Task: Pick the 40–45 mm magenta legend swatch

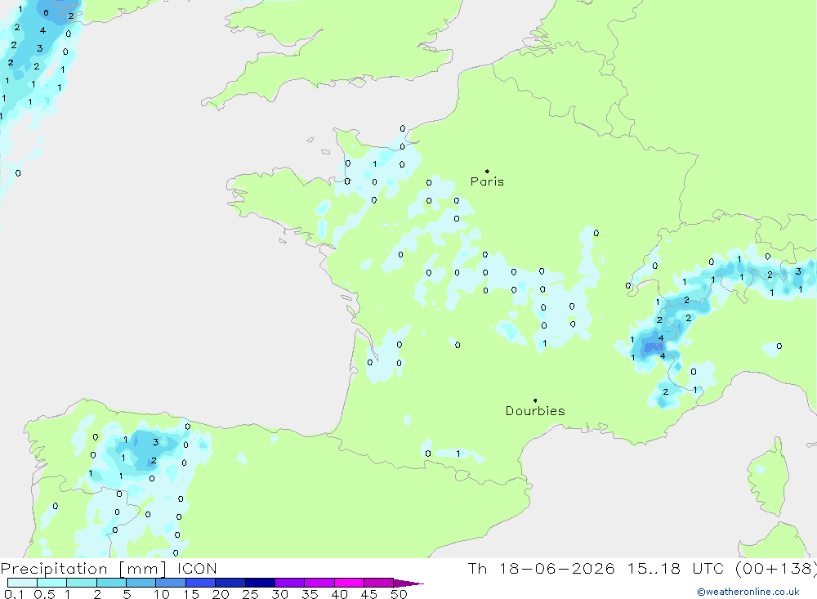Action: click(349, 583)
